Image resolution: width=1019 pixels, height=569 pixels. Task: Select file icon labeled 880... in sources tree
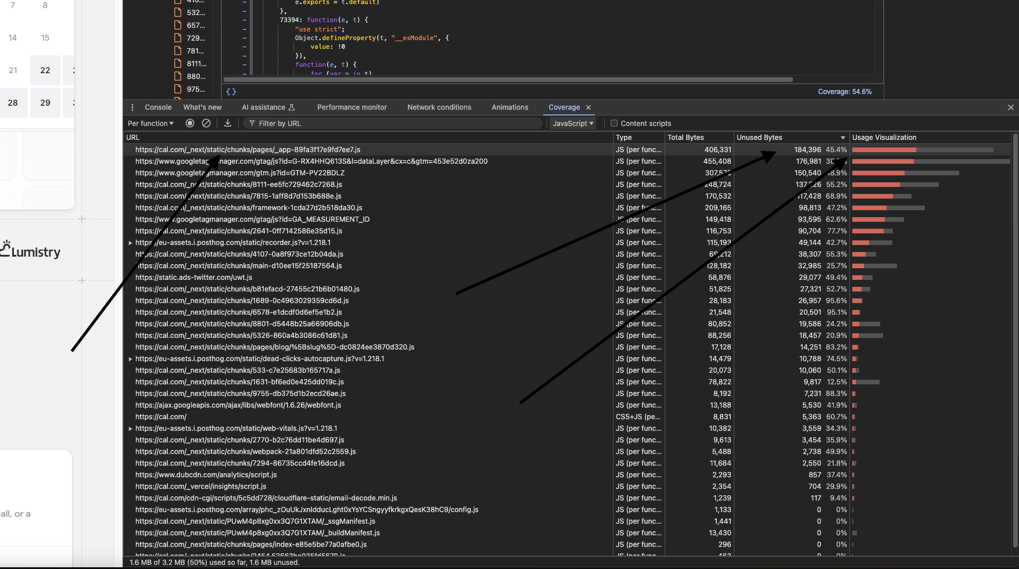pos(178,76)
